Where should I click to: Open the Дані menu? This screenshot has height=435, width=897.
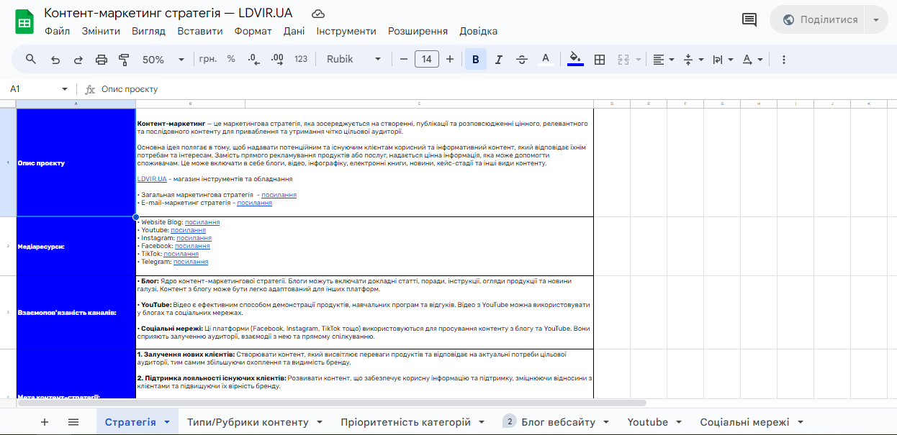point(294,31)
